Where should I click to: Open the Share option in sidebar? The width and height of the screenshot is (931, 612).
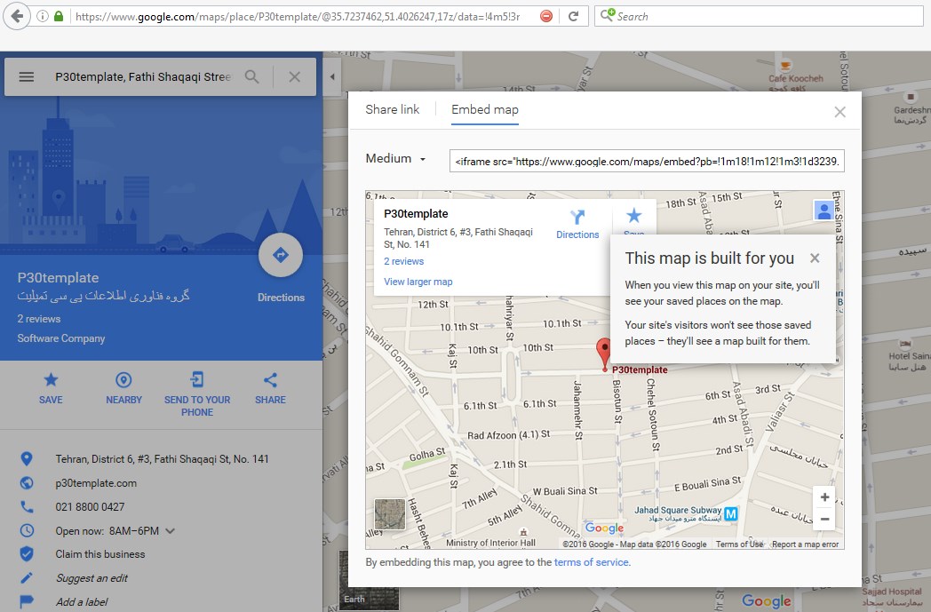pyautogui.click(x=270, y=389)
